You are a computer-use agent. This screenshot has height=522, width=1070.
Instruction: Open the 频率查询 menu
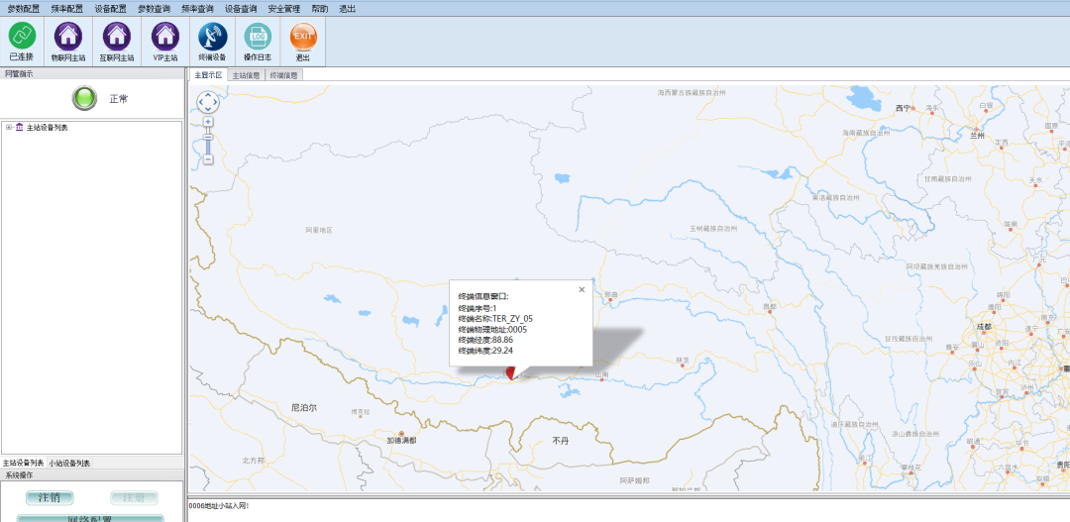point(197,9)
